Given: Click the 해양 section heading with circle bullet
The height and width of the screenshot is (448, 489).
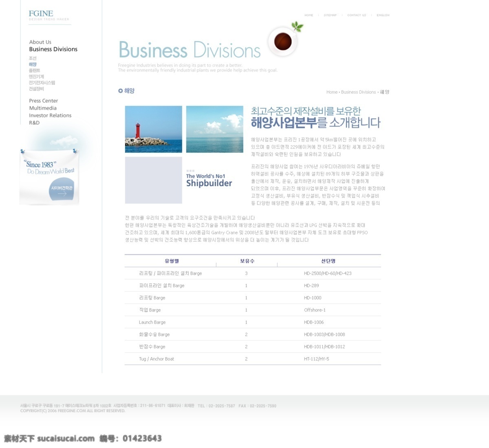Looking at the screenshot, I should tap(126, 91).
